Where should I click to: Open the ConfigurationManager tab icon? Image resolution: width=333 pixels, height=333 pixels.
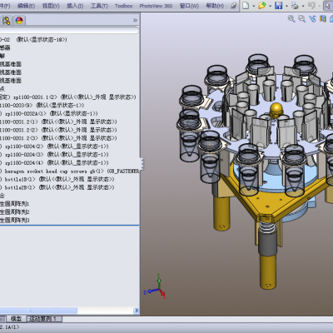tap(6, 20)
